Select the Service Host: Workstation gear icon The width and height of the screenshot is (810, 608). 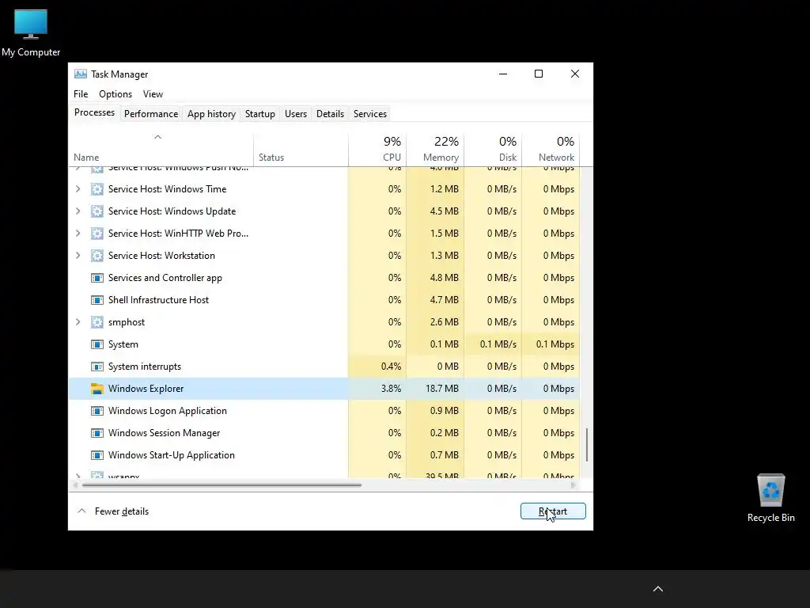pos(97,256)
